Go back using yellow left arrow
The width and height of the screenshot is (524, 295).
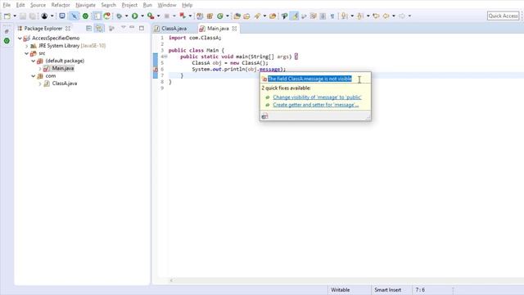[386, 16]
